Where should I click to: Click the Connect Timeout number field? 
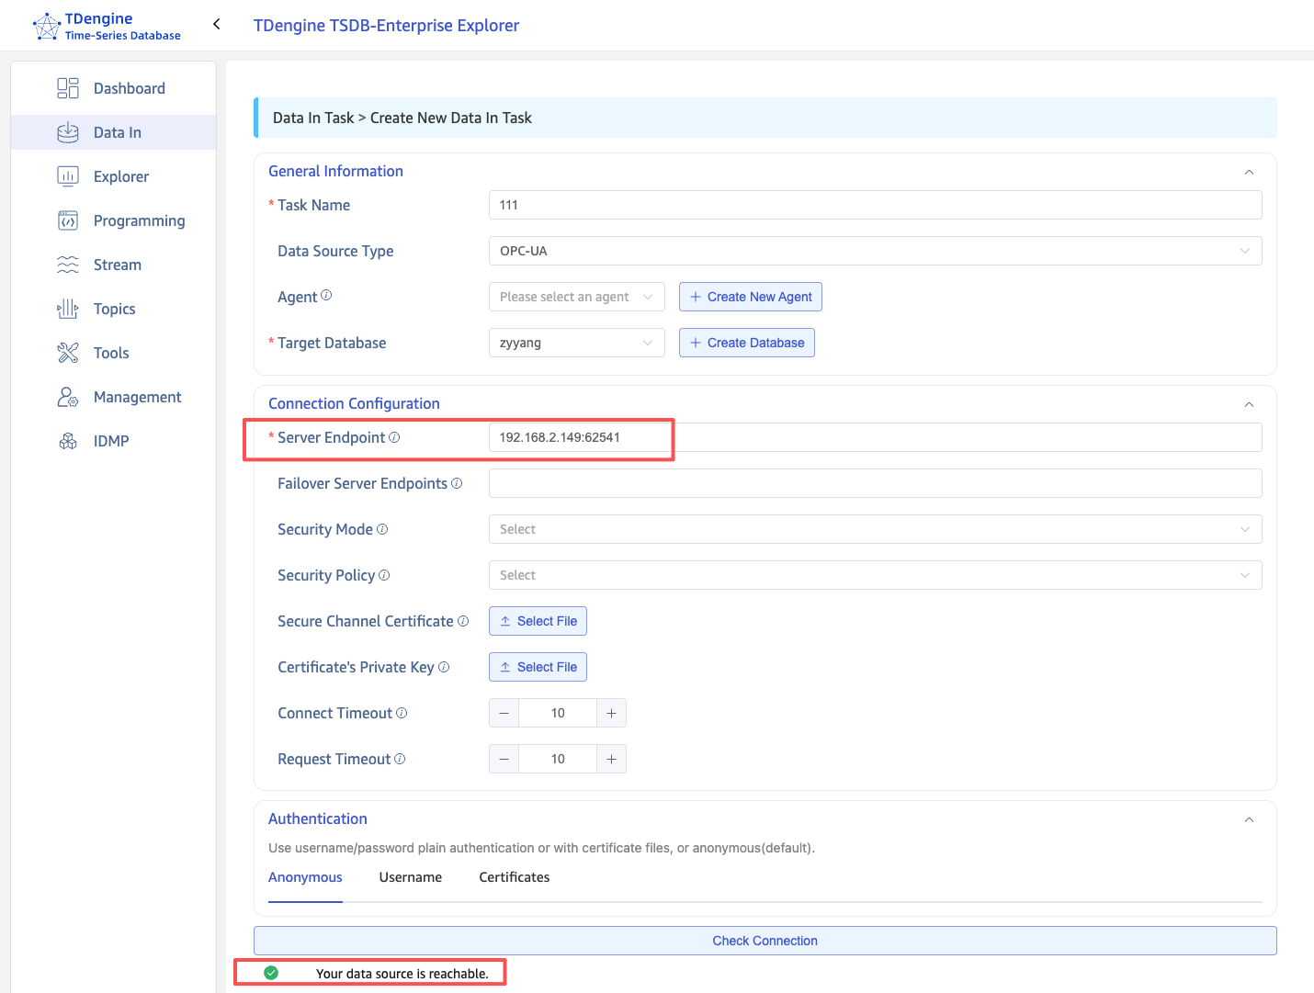point(558,713)
